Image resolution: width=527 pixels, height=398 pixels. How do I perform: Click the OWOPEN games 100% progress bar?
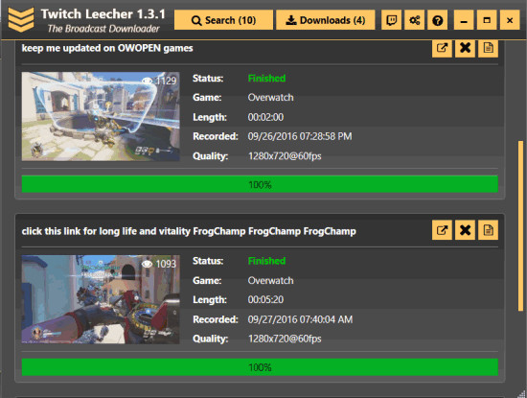260,184
